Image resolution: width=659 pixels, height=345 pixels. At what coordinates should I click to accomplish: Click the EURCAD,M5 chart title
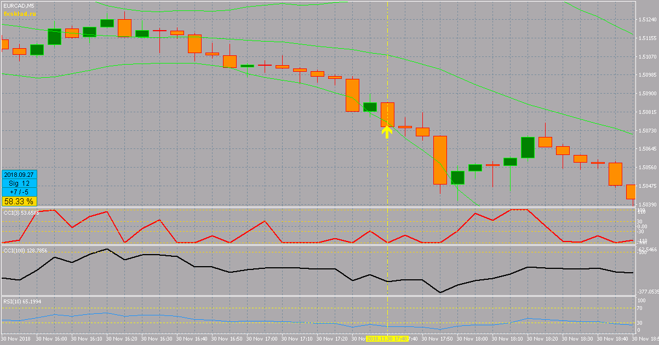point(20,5)
